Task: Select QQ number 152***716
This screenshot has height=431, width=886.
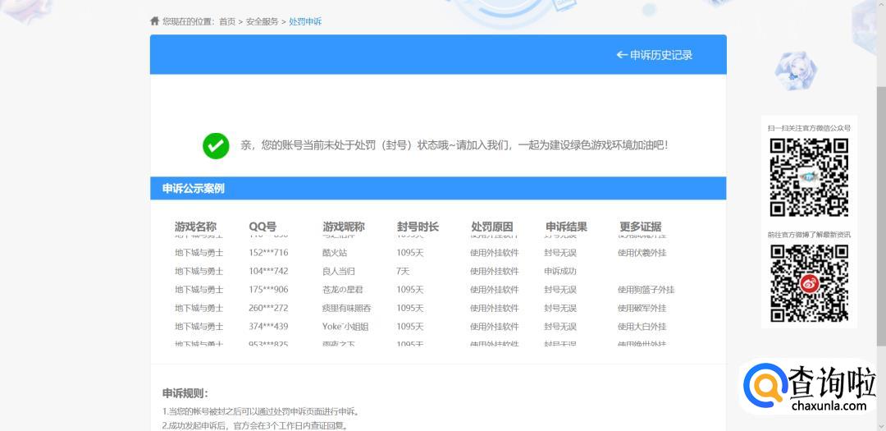Action: coord(268,253)
